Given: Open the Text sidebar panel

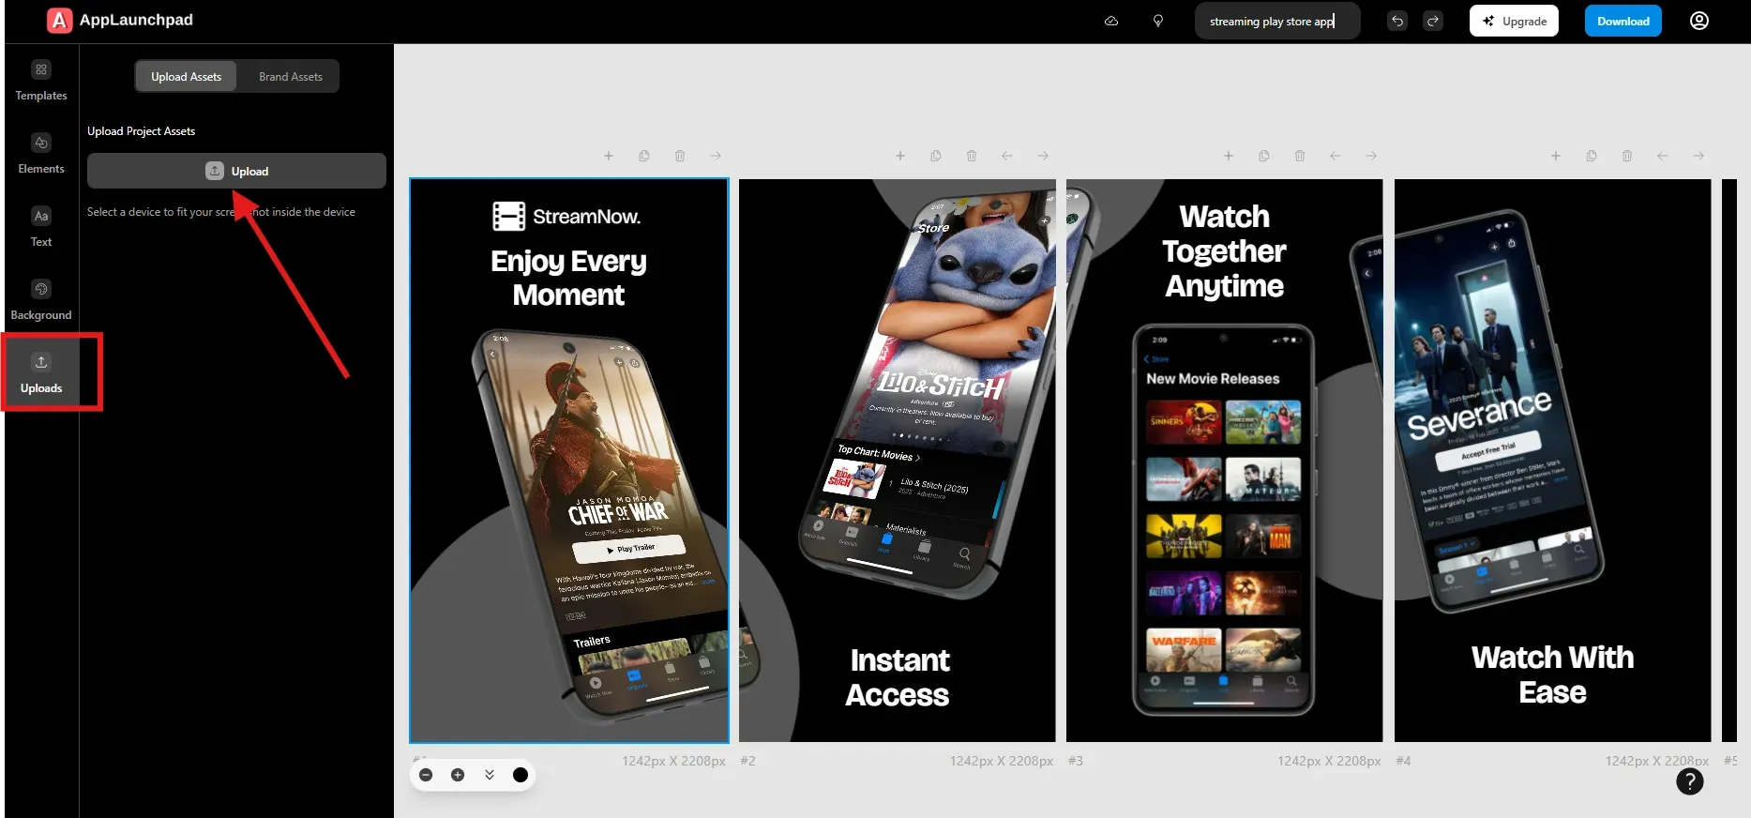Looking at the screenshot, I should (x=41, y=227).
